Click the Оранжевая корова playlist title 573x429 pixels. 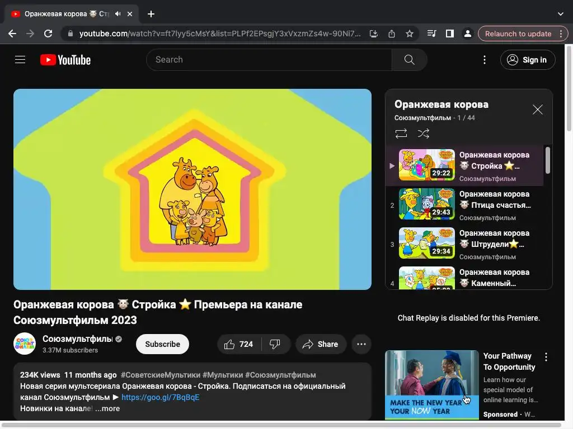441,104
